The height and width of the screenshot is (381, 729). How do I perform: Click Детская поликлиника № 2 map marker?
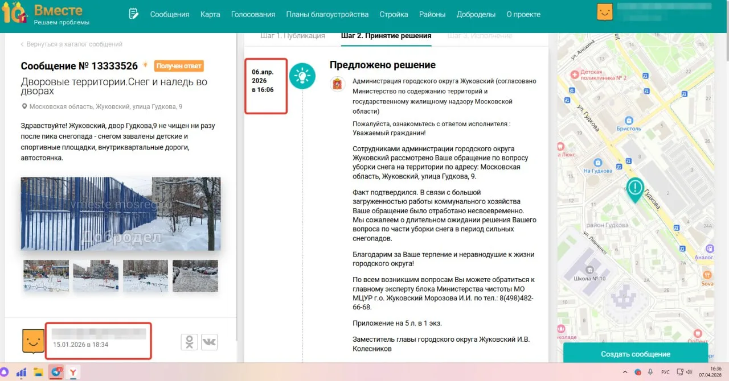(574, 73)
